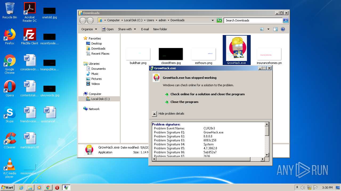Image resolution: width=341 pixels, height=191 pixels.
Task: Click the search magnifier in Downloads window
Action: (x=285, y=20)
